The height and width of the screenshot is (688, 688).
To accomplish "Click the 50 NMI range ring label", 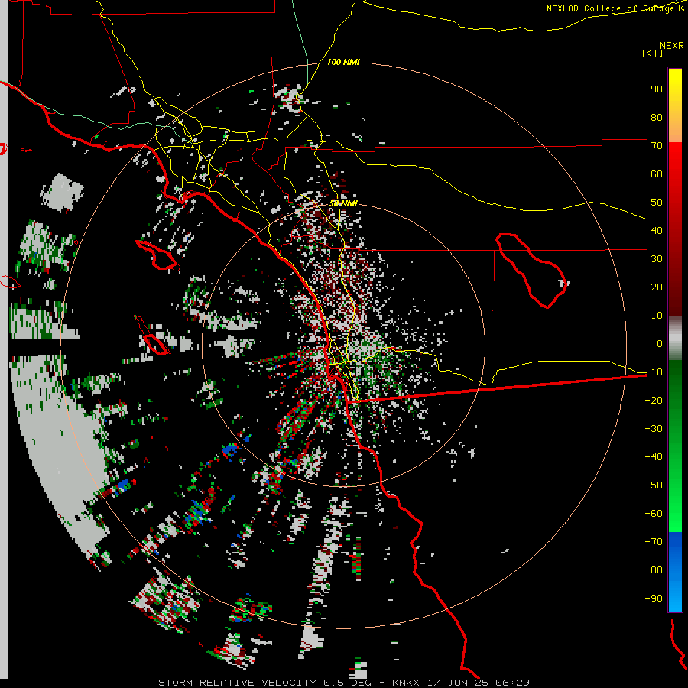I will click(343, 204).
